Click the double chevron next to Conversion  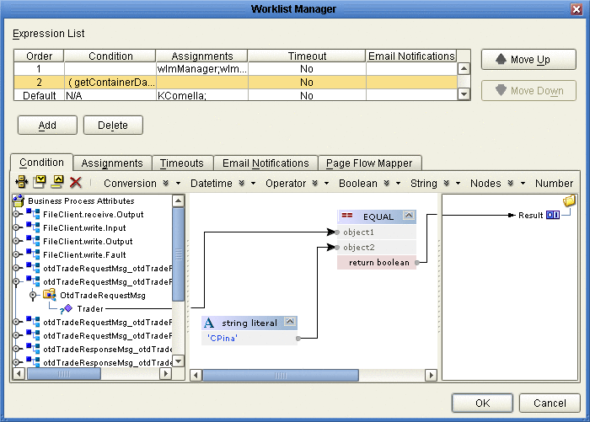166,183
